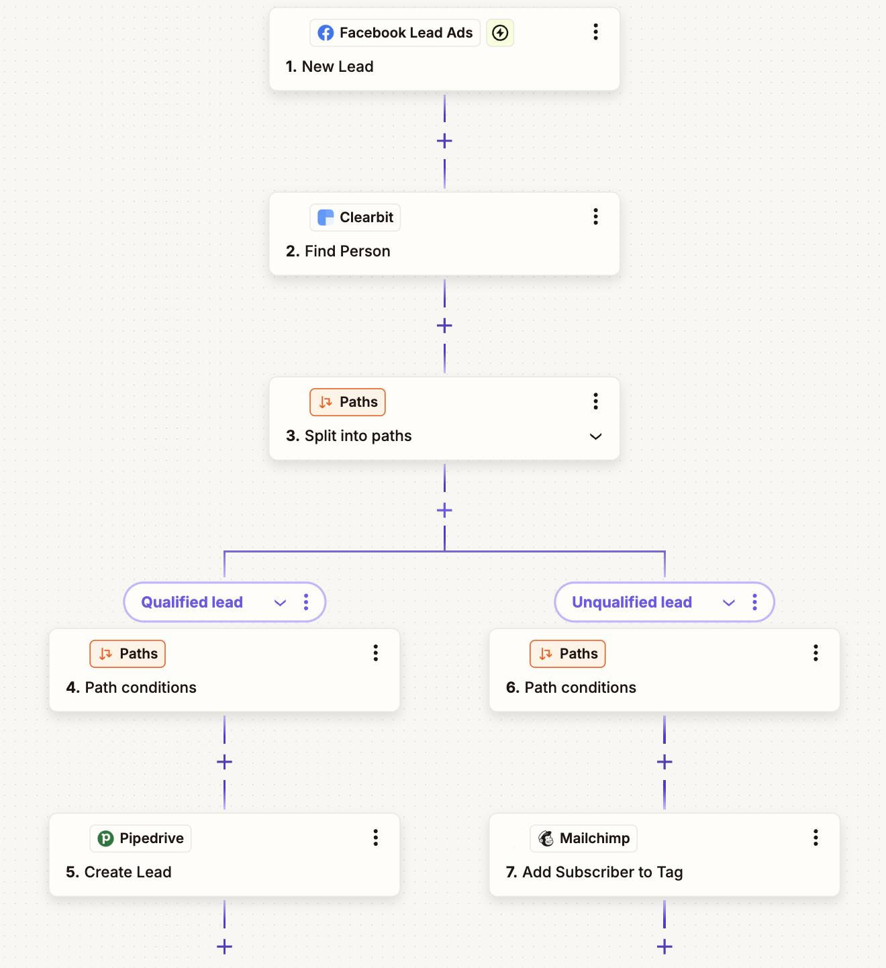Select the Facebook Lead Ads app badge
The height and width of the screenshot is (968, 886).
click(395, 33)
